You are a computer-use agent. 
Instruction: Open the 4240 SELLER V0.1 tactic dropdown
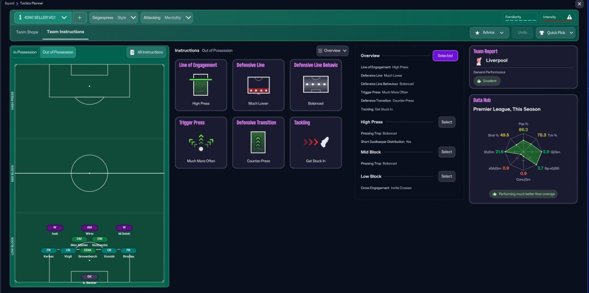pos(42,18)
